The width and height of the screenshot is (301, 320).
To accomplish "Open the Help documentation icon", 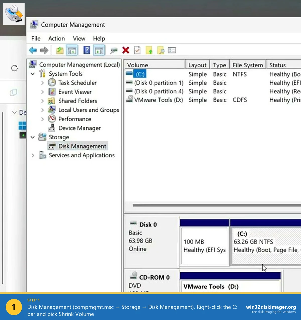I will coord(87,50).
